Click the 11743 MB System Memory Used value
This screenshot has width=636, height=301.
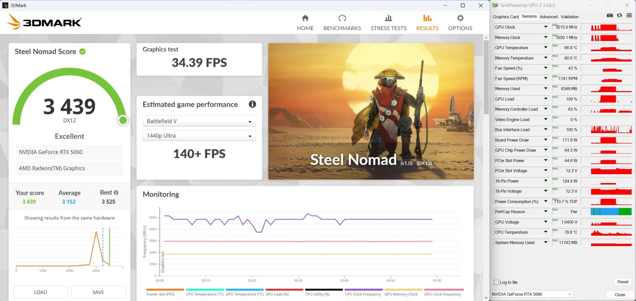tap(569, 243)
